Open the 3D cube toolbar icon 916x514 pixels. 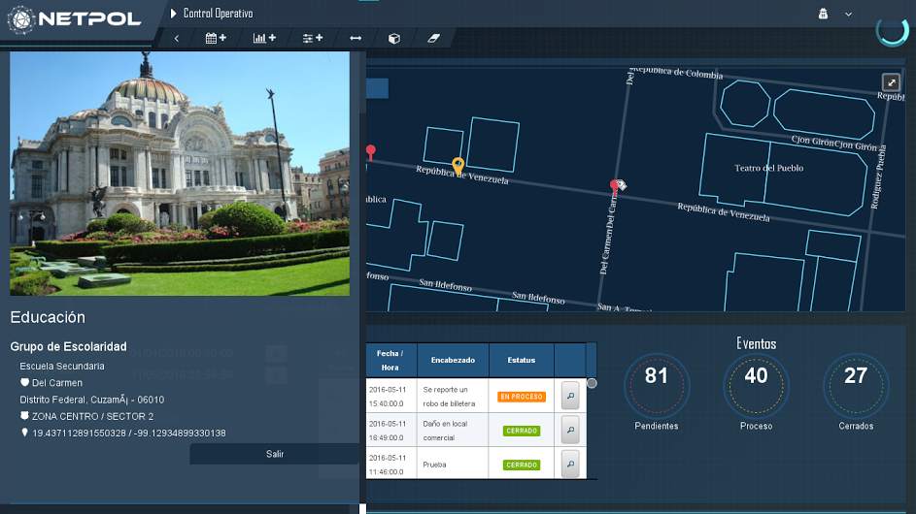point(394,39)
